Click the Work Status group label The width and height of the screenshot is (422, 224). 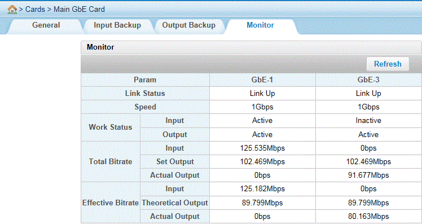click(111, 127)
